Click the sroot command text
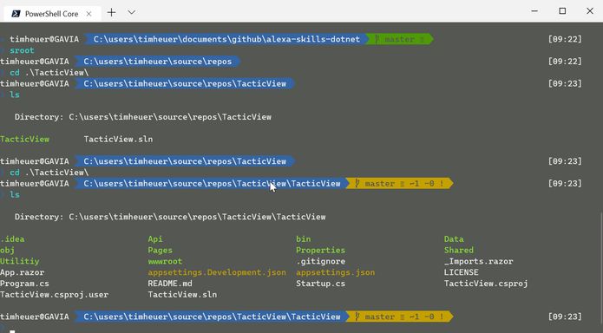Image resolution: width=603 pixels, height=333 pixels. coord(22,50)
